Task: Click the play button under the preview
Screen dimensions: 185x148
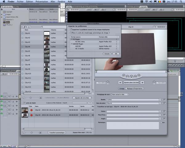Action: [131, 76]
